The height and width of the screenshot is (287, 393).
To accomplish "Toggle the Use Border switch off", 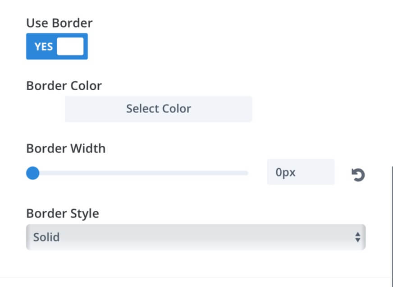I will 57,46.
